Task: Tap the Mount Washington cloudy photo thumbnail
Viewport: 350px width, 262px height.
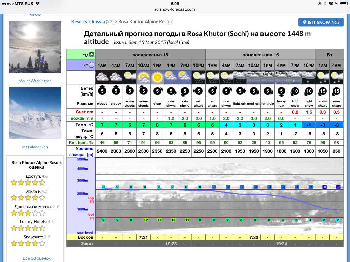Action: pyautogui.click(x=35, y=47)
